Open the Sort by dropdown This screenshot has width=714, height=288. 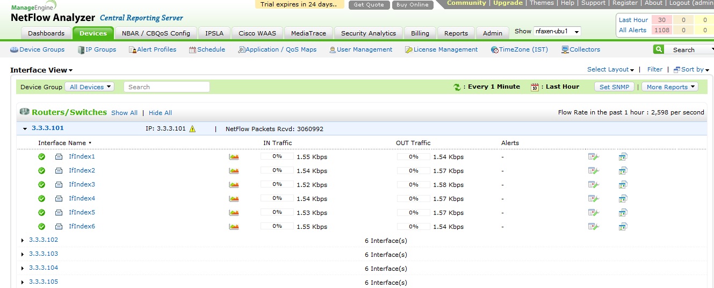click(x=691, y=69)
